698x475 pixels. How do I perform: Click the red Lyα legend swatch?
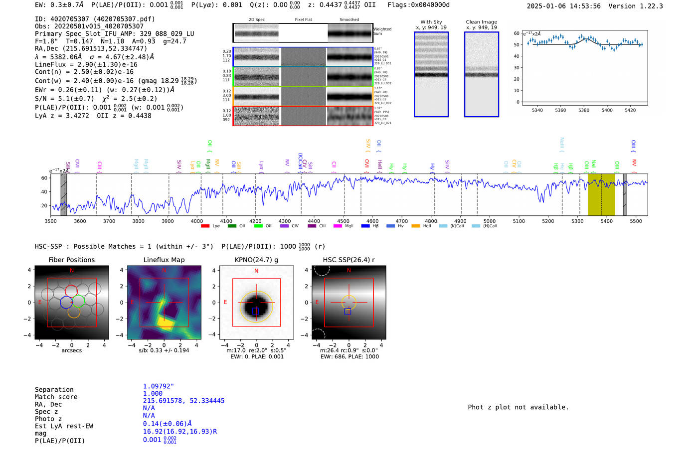coord(205,226)
